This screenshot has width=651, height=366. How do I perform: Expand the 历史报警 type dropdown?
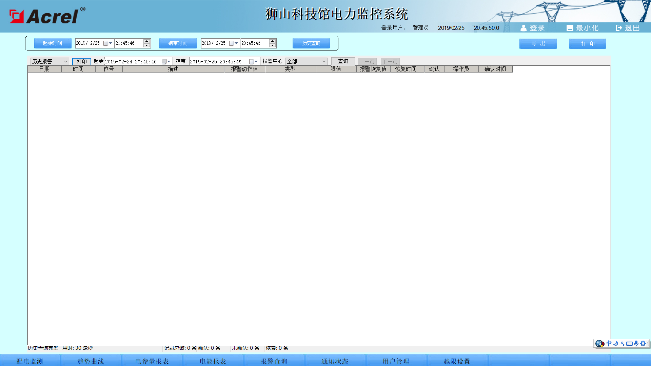65,62
